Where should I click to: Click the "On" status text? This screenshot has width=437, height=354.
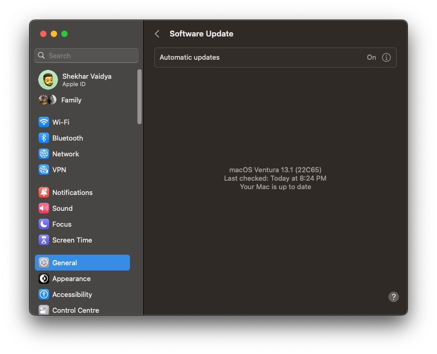371,58
